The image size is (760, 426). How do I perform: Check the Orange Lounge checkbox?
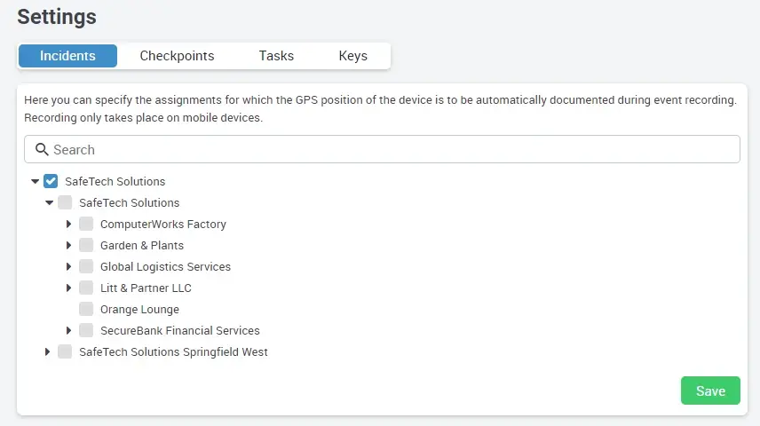(x=86, y=309)
